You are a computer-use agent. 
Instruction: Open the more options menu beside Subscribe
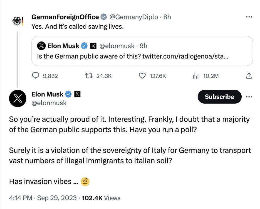(x=249, y=97)
